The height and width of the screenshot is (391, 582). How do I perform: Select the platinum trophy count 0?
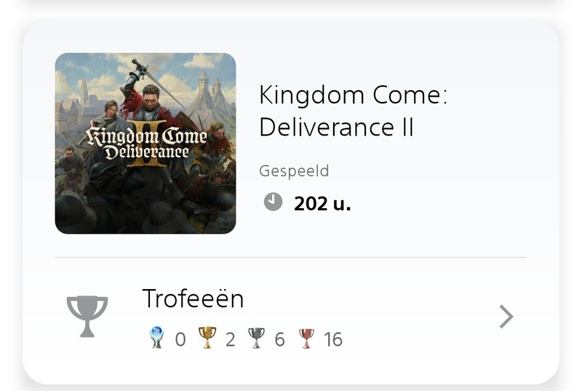point(180,339)
